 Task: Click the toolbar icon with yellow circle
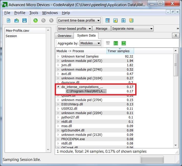point(116,20)
